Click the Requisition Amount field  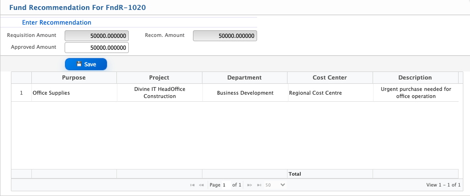[96, 36]
